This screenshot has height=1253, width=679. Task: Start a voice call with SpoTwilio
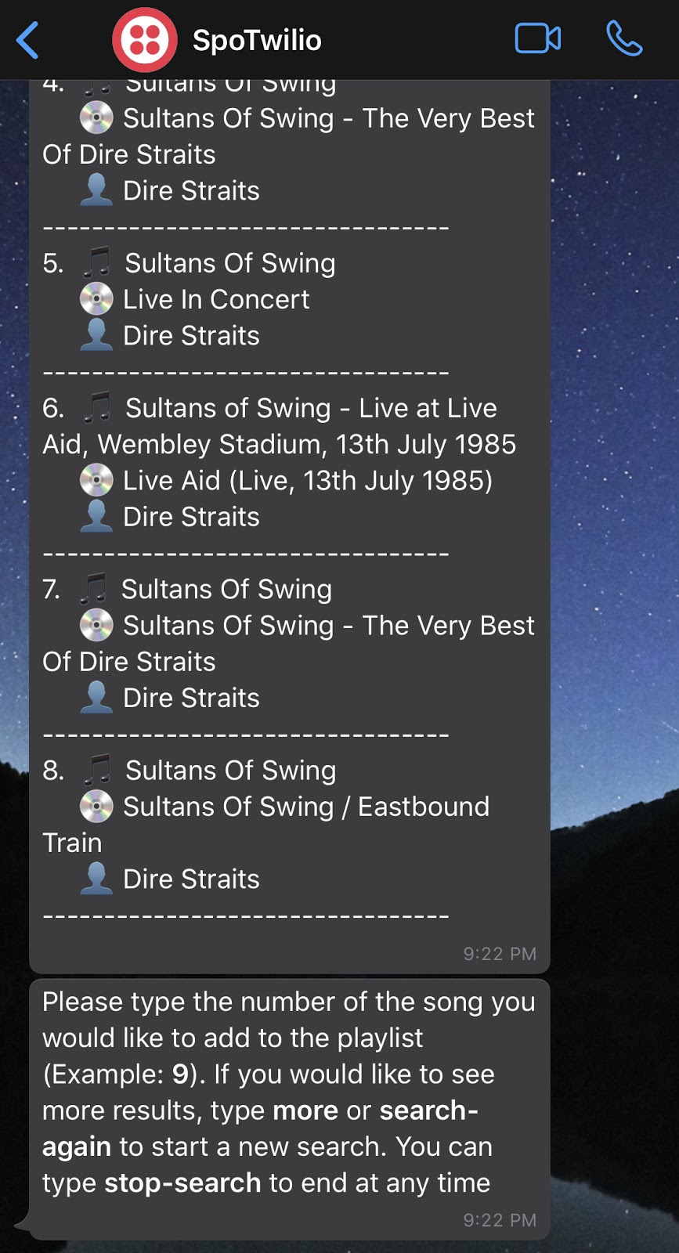tap(624, 38)
